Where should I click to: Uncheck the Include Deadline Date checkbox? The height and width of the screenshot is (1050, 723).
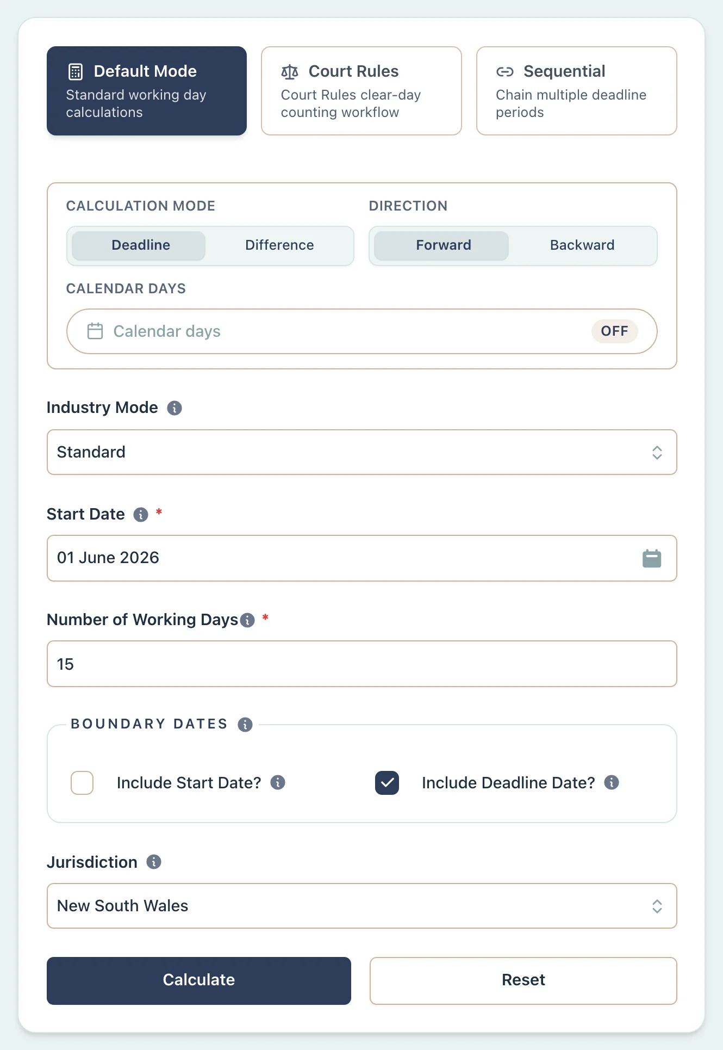387,783
